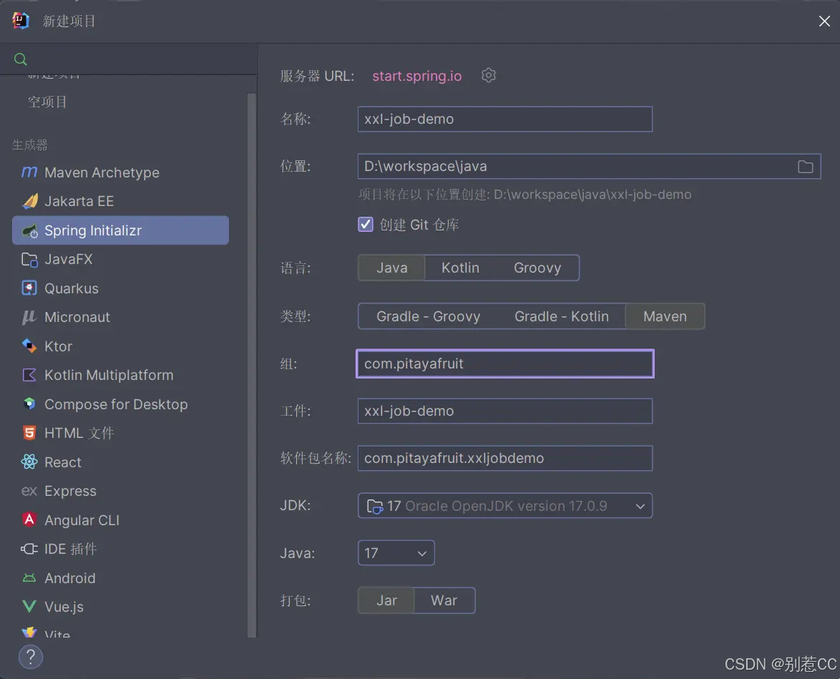This screenshot has width=840, height=679.
Task: Select the Maven Archetype generator label
Action: pyautogui.click(x=102, y=172)
